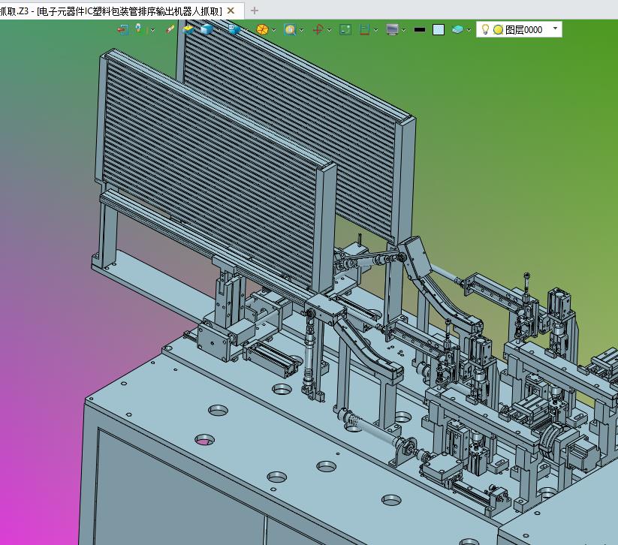This screenshot has width=618, height=545.
Task: Expand the measurement bracket dropdown arrow
Action: (x=376, y=30)
